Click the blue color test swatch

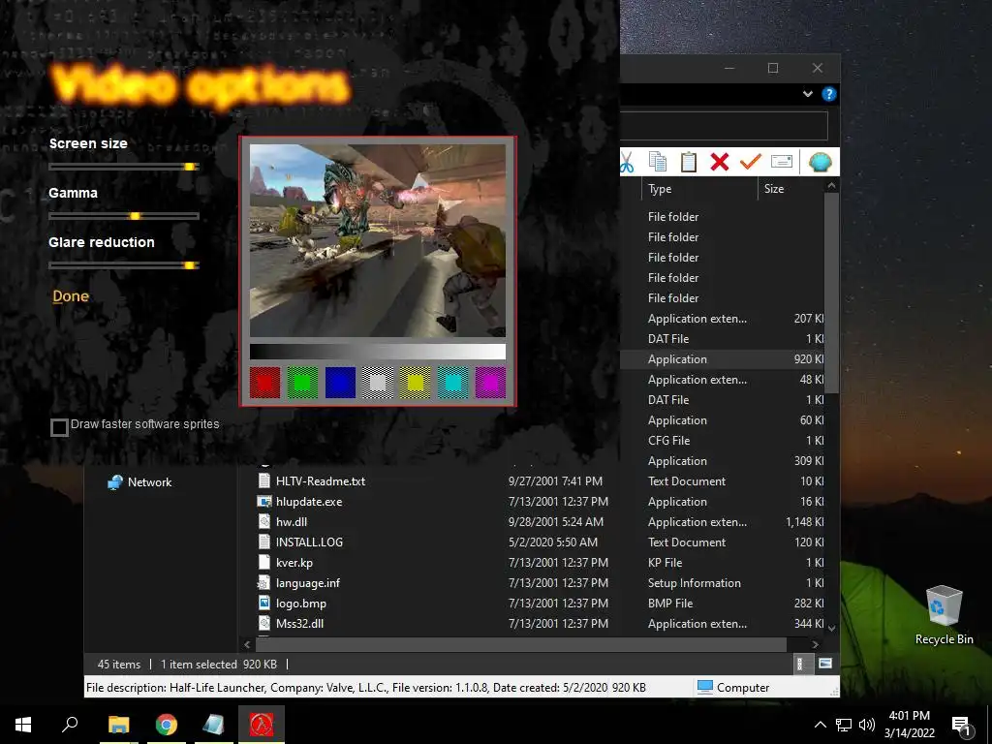340,382
